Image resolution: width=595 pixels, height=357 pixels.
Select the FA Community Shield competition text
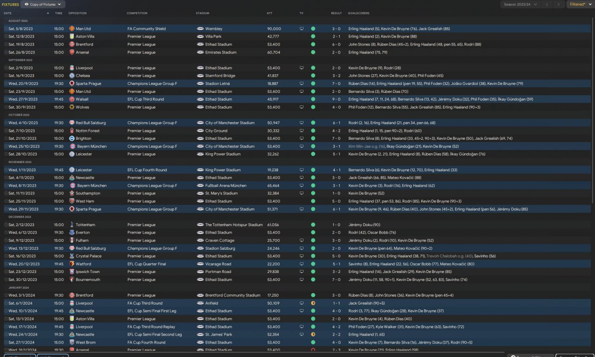pos(146,29)
